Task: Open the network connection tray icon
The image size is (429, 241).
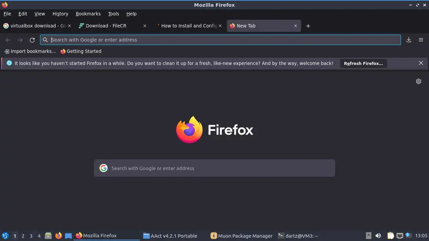Action: click(400, 236)
